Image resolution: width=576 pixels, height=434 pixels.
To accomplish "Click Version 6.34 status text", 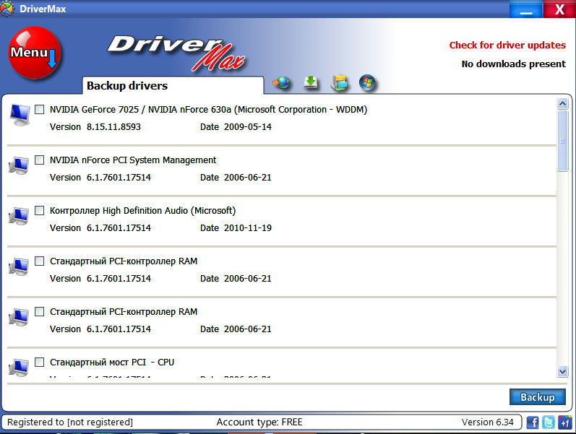I will pos(488,422).
